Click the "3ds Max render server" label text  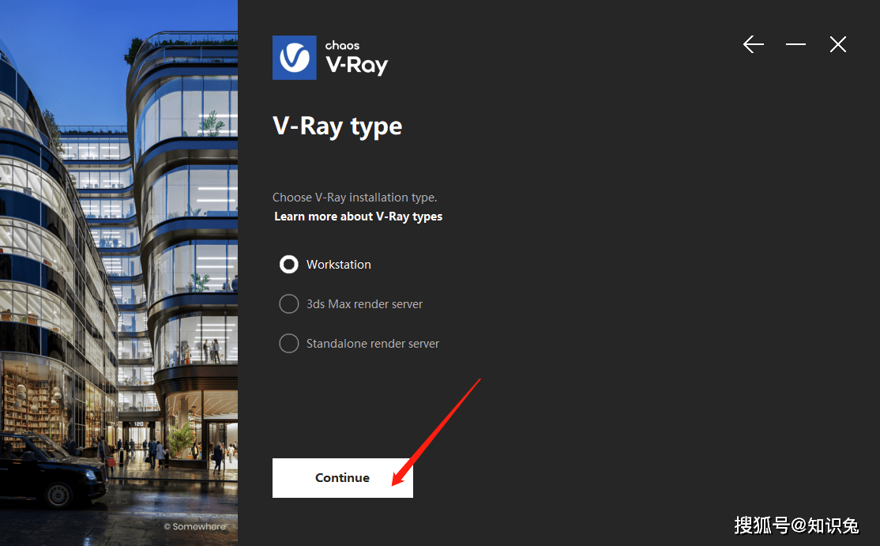coord(364,304)
